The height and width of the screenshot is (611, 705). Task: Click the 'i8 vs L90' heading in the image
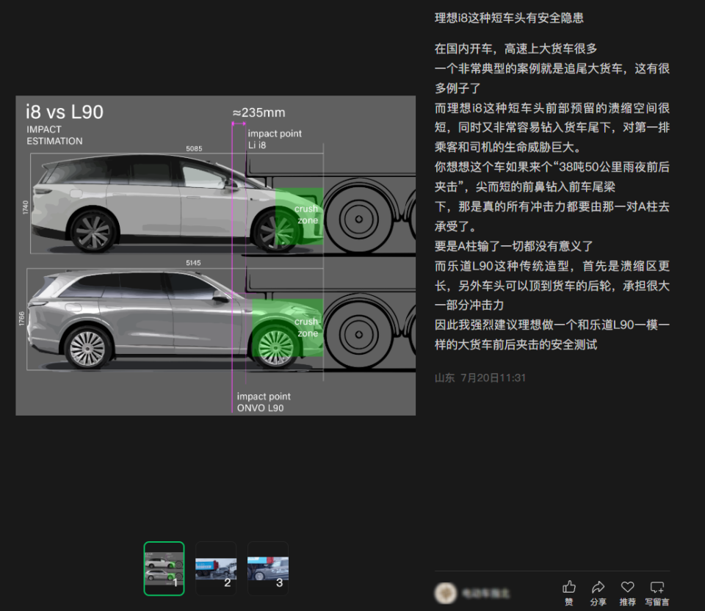pos(65,112)
